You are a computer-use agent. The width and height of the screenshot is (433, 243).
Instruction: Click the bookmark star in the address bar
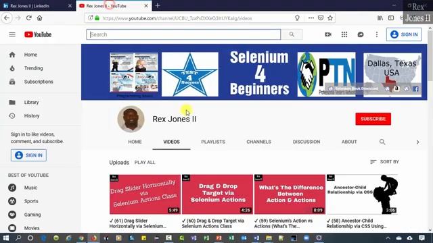330,18
